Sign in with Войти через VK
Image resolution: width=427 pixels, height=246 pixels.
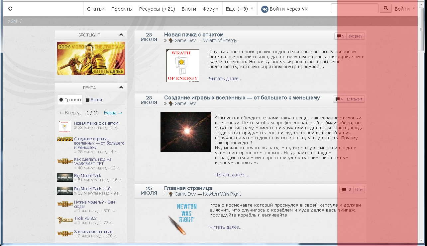(284, 9)
